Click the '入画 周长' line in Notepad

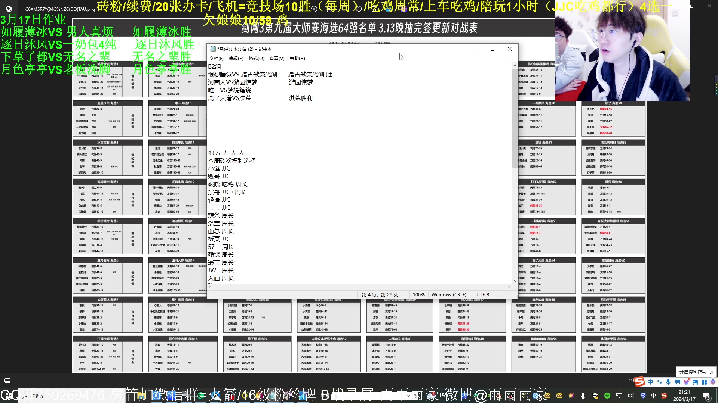[221, 278]
